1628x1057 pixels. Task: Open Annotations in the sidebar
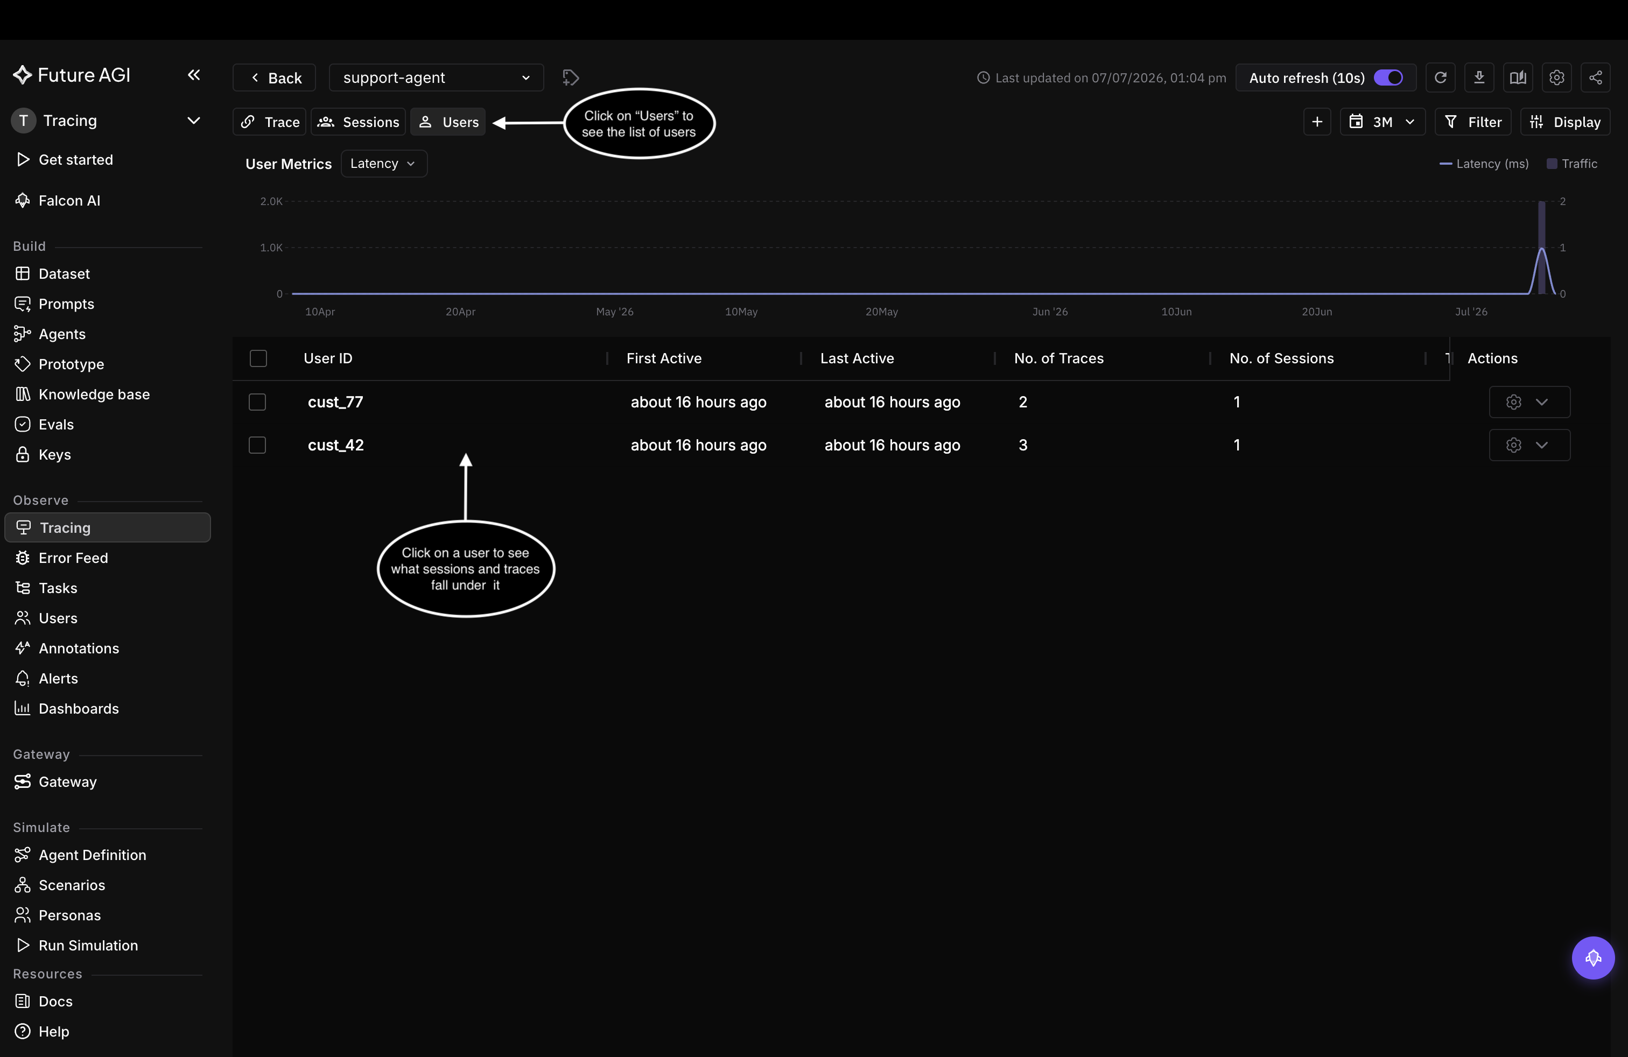79,647
